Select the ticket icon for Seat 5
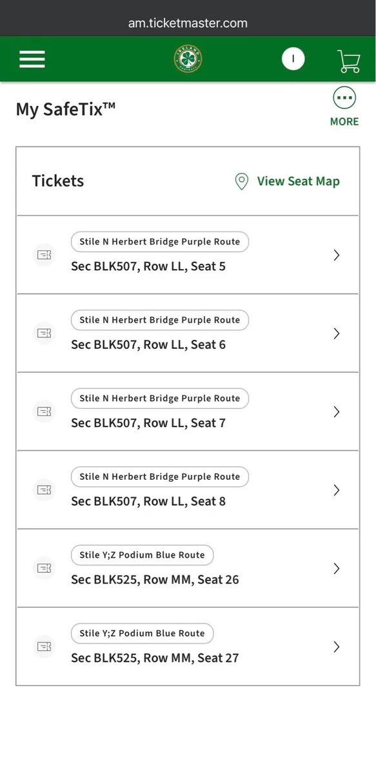Image resolution: width=376 pixels, height=774 pixels. 43,255
